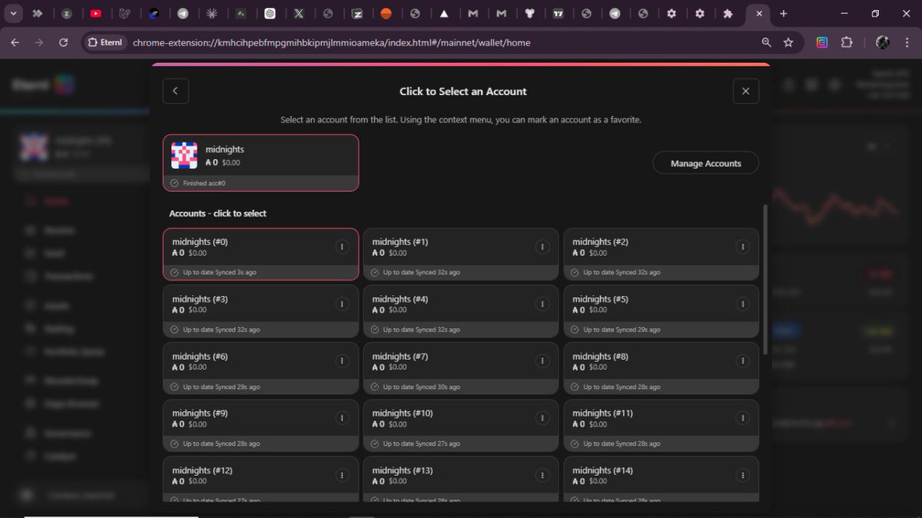This screenshot has height=518, width=922.
Task: Go back with the browser back arrow
Action: pos(15,42)
